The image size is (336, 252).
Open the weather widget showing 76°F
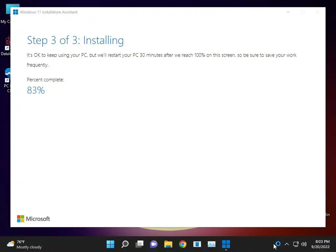click(24, 244)
